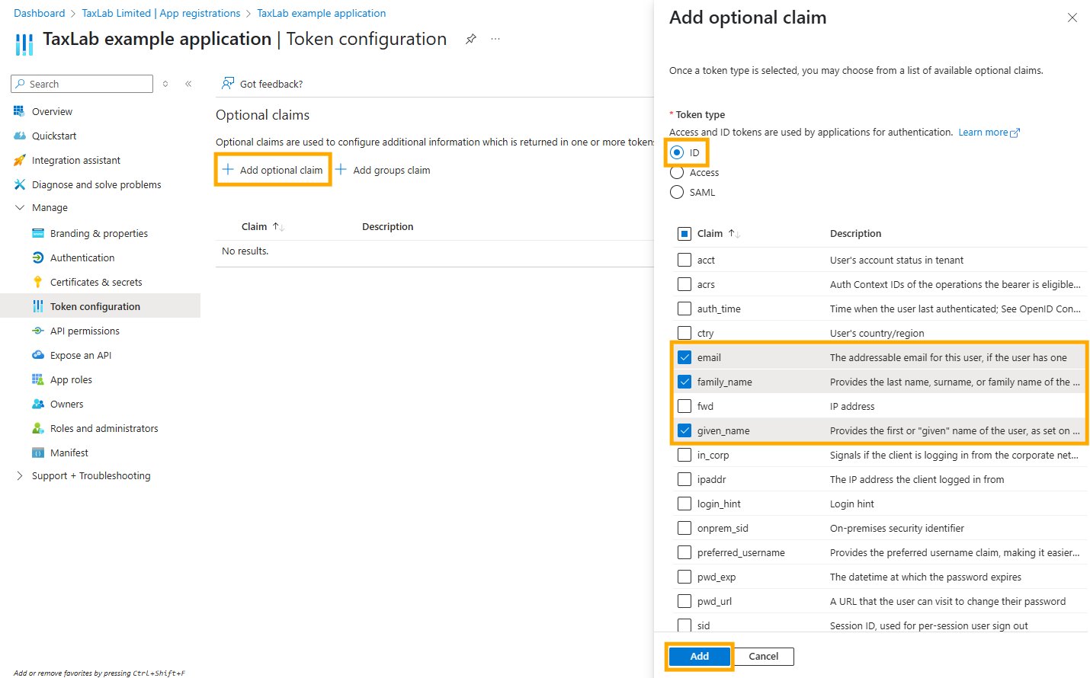Check the preferred_username claim checkbox
Image resolution: width=1090 pixels, height=678 pixels.
click(x=684, y=552)
